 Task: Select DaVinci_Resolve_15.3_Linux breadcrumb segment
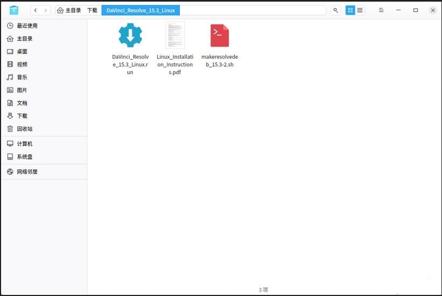[x=141, y=10]
